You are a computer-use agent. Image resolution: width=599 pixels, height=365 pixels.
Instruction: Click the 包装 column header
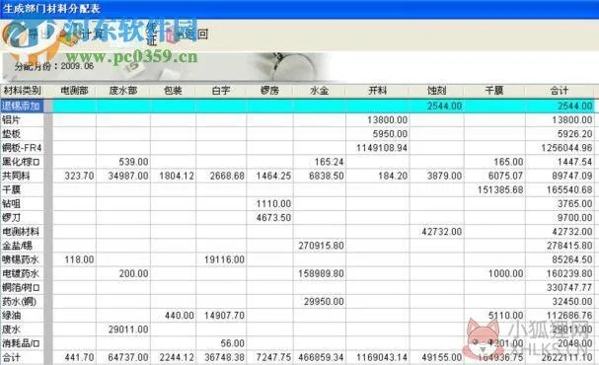pyautogui.click(x=173, y=91)
